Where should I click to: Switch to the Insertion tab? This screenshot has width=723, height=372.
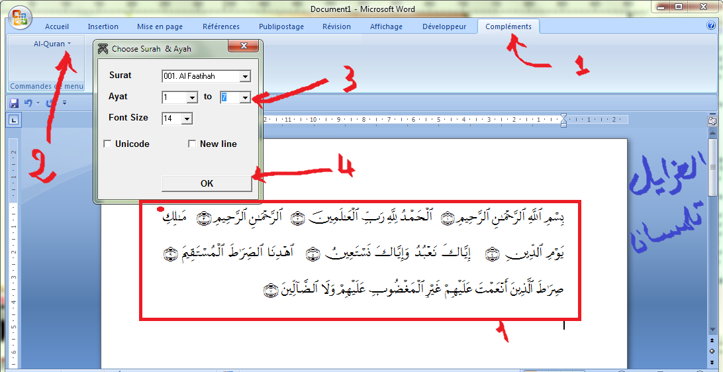coord(103,26)
